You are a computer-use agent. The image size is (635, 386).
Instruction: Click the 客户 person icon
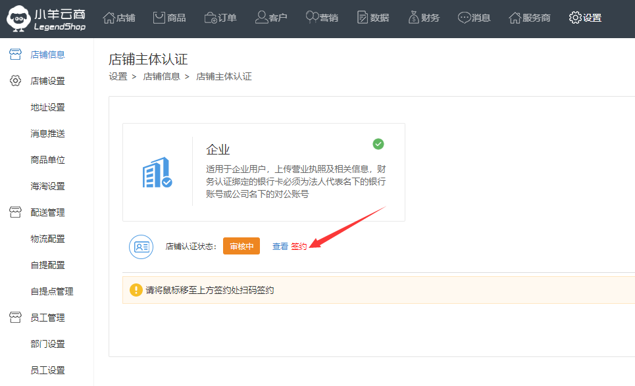[261, 18]
